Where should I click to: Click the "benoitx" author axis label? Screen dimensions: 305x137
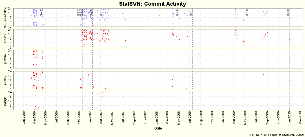(5, 38)
